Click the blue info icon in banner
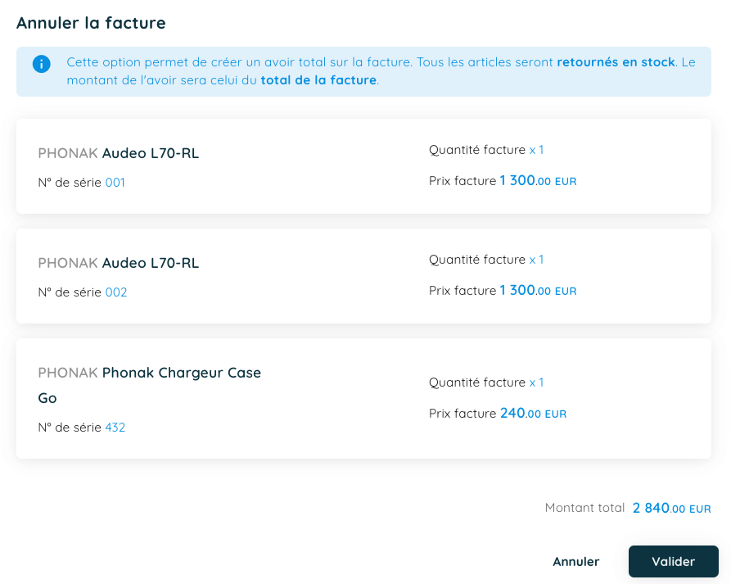 pos(42,64)
